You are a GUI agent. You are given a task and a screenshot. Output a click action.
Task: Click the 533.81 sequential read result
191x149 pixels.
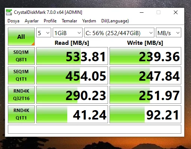[72, 56]
